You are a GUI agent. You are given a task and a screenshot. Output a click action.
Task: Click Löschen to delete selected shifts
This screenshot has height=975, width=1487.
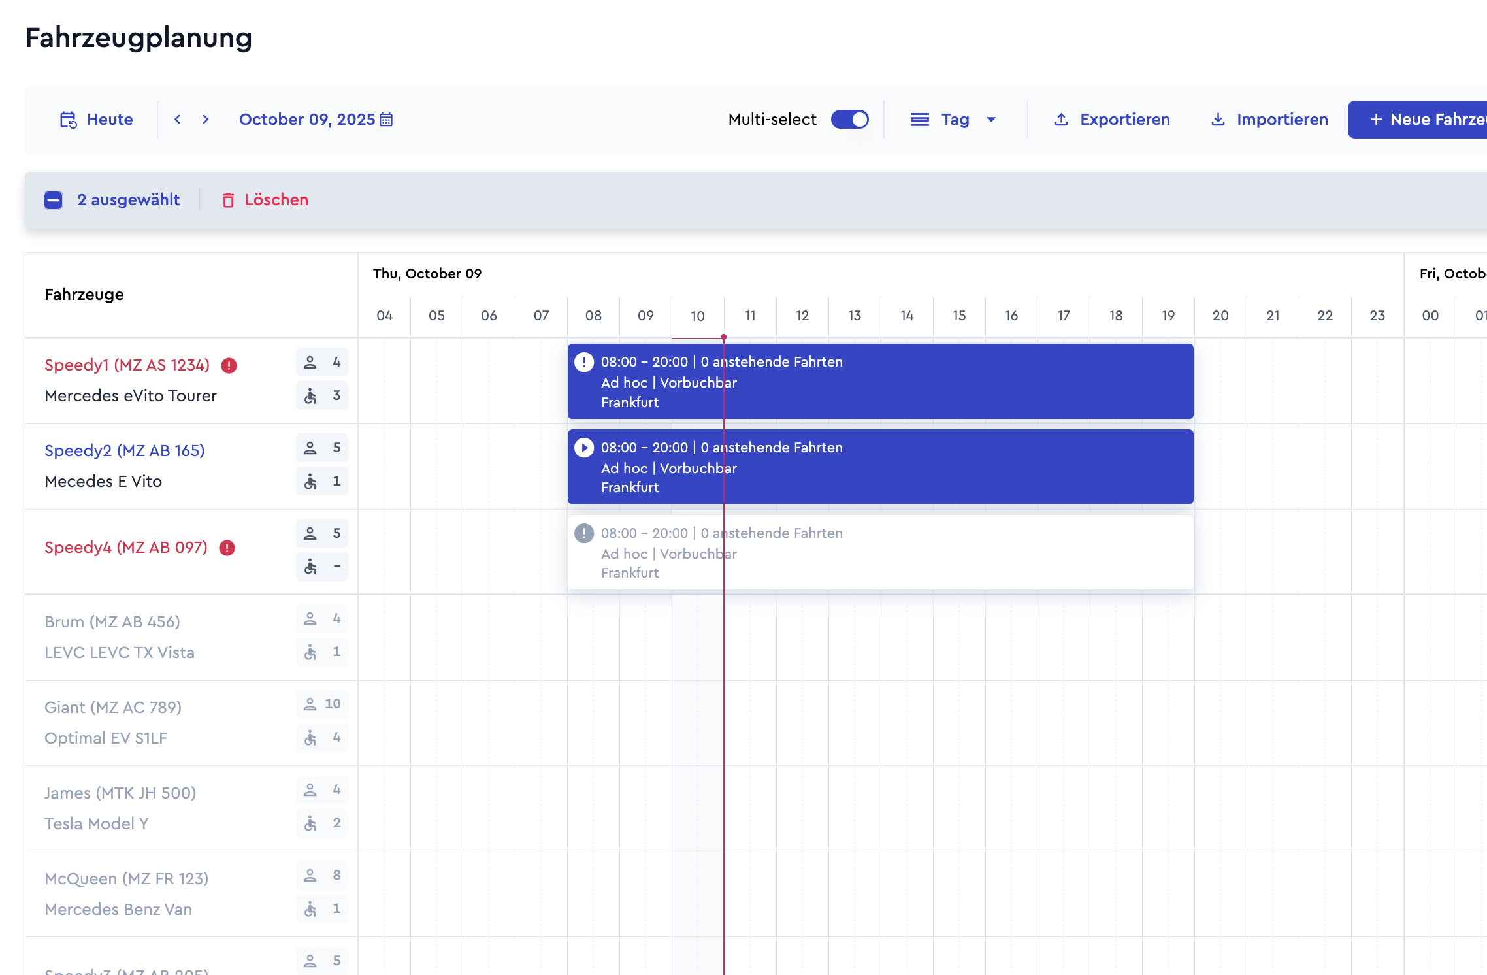click(265, 200)
